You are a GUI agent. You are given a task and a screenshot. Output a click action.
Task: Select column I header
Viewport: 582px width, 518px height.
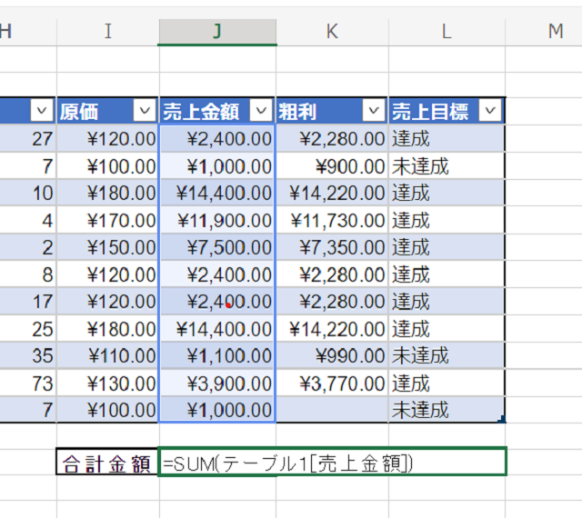pos(108,32)
